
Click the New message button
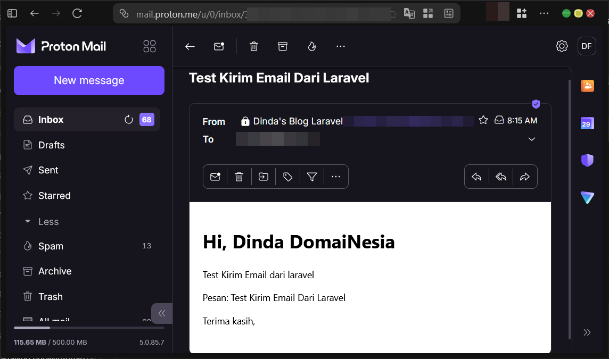[89, 80]
